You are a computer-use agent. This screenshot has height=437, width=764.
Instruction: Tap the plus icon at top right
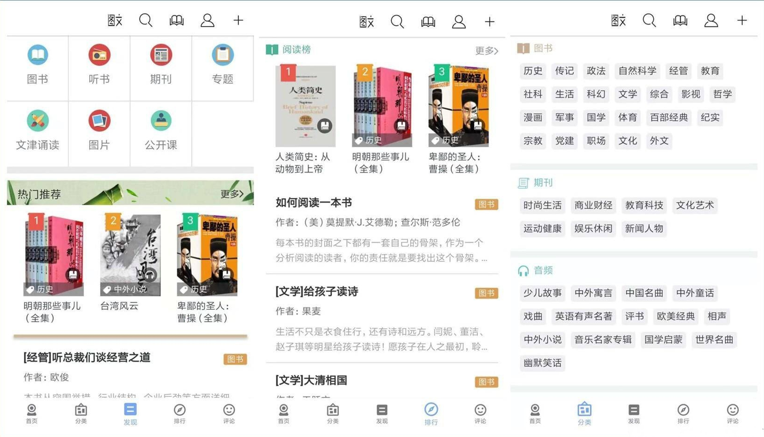pyautogui.click(x=238, y=20)
